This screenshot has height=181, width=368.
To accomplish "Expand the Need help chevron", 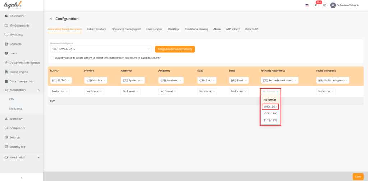I will 39,157.
